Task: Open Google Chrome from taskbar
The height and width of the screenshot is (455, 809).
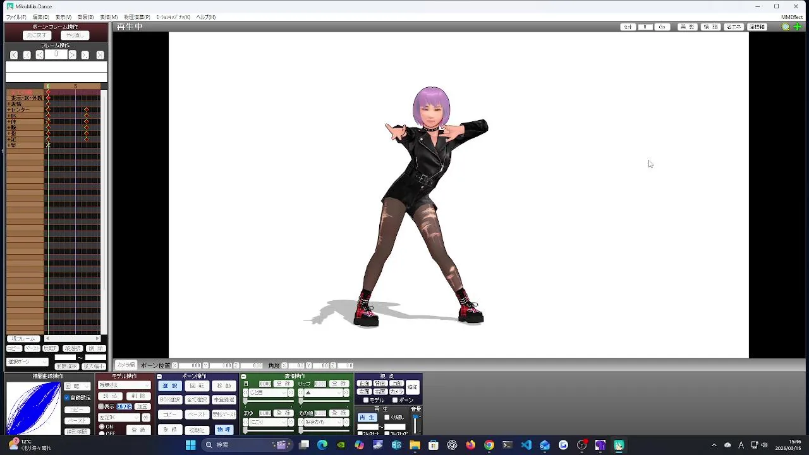Action: click(489, 445)
